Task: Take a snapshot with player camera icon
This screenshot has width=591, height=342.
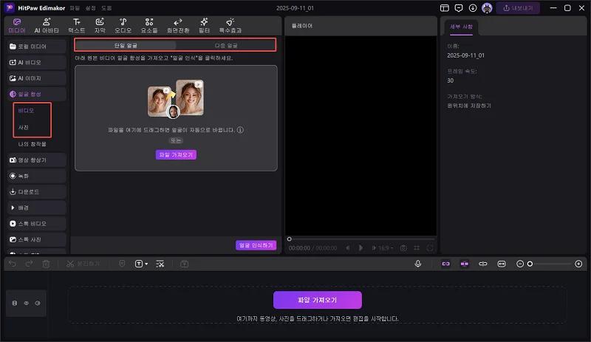Action: tap(403, 247)
